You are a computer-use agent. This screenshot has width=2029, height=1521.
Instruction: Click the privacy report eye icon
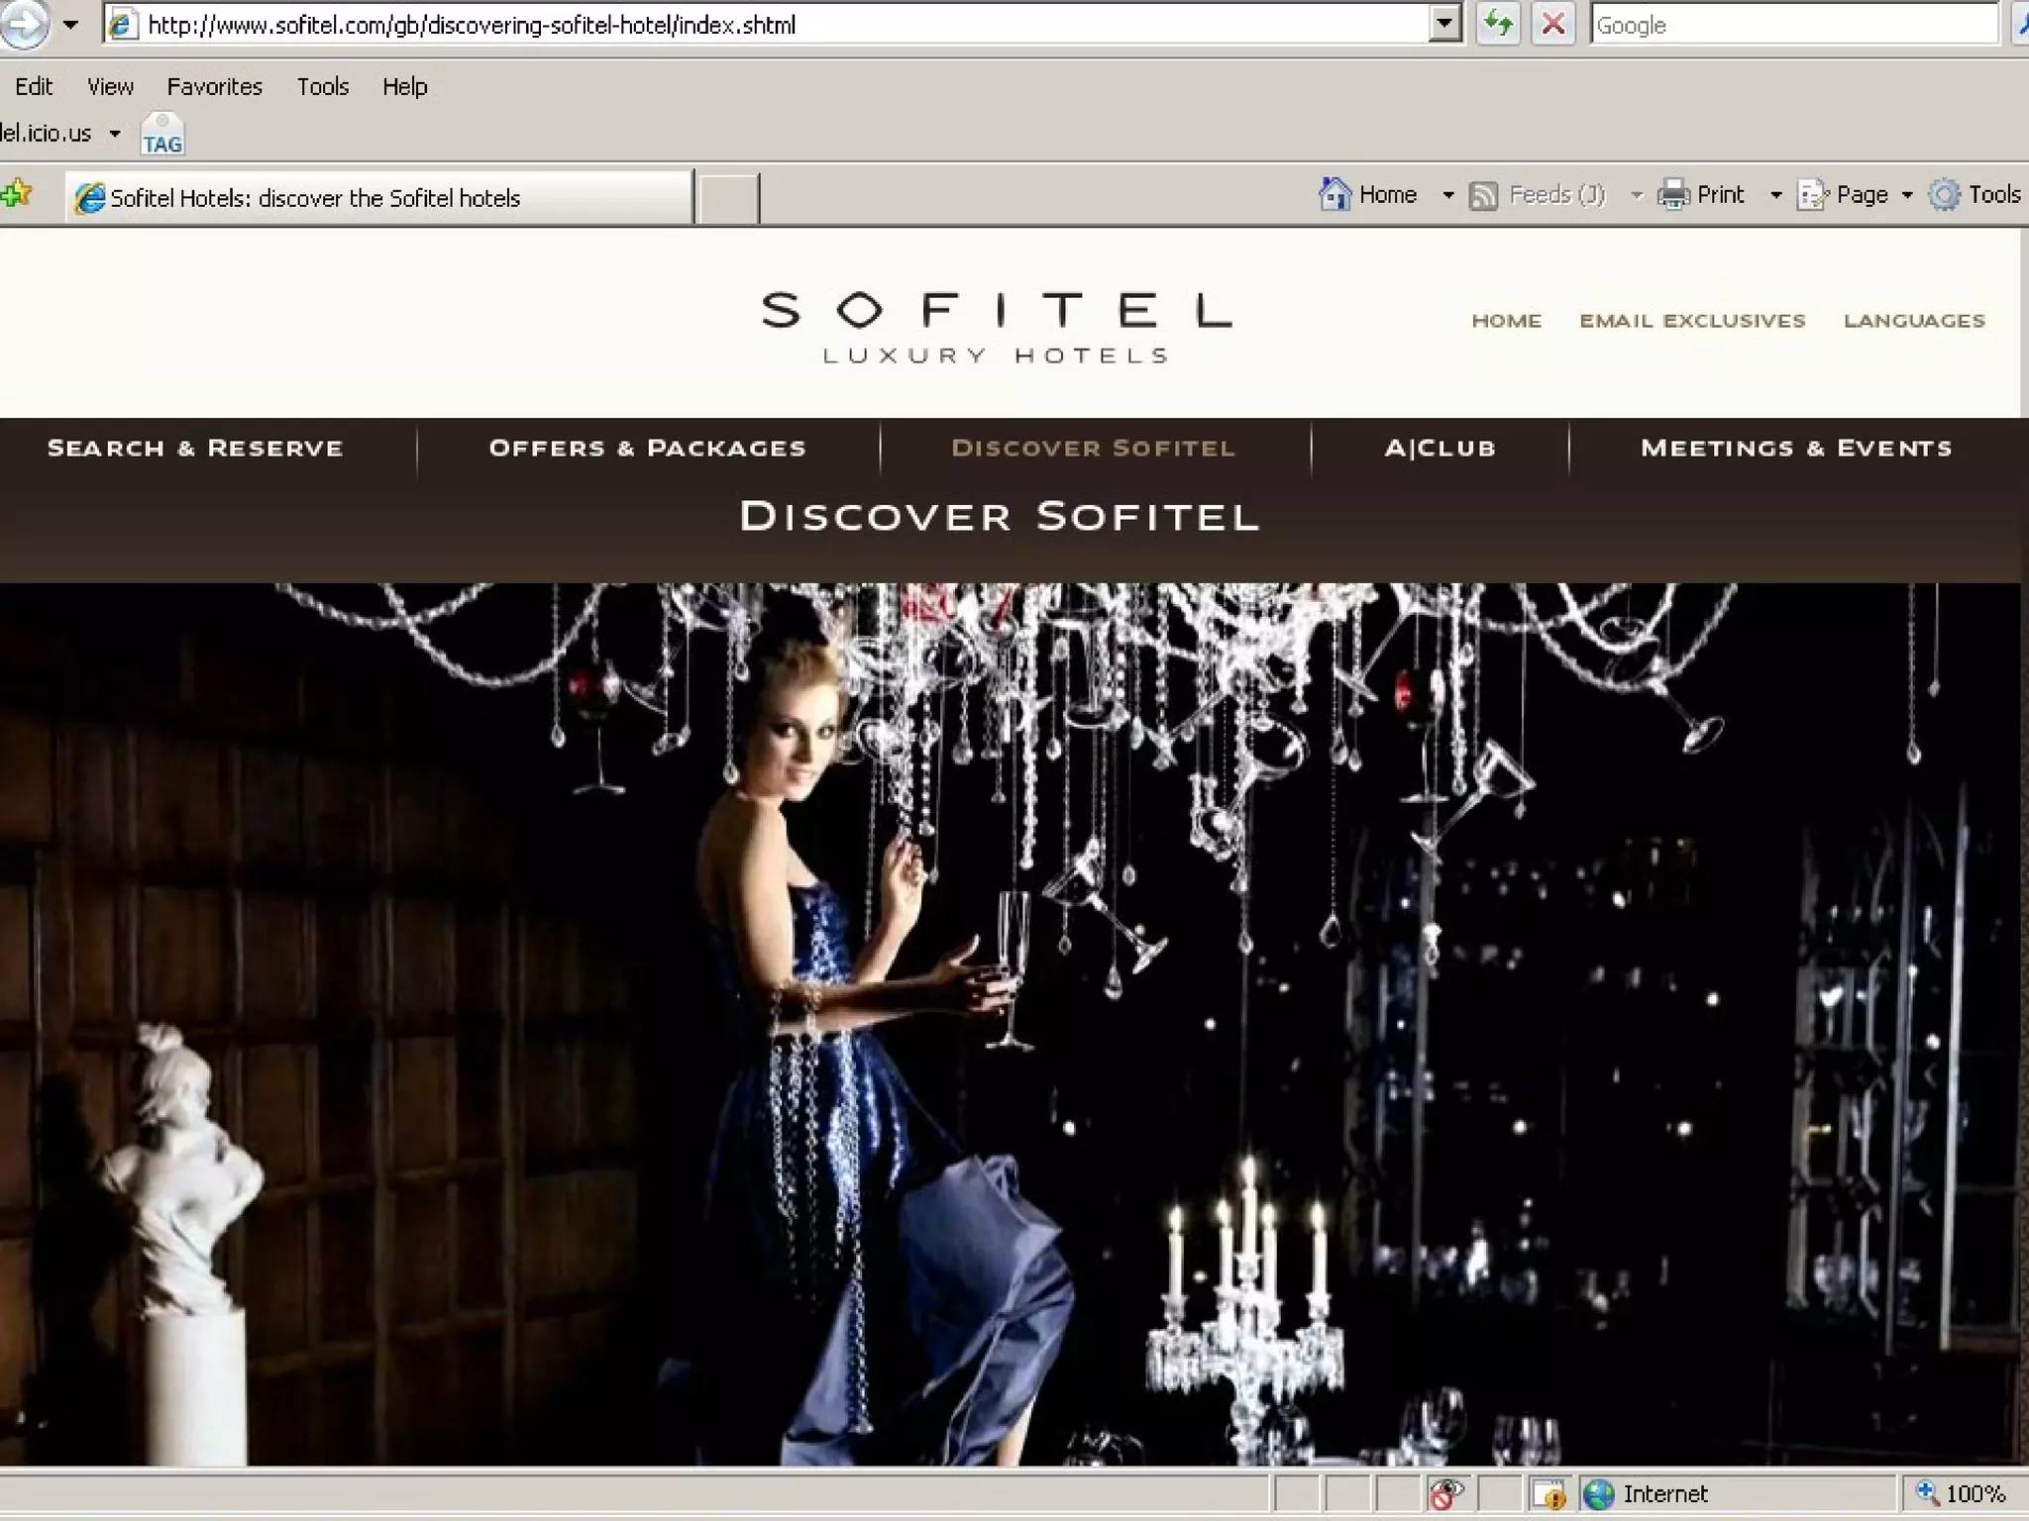pyautogui.click(x=1446, y=1493)
